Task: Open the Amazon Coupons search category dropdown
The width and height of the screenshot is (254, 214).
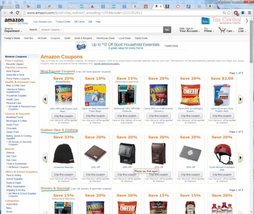Action: (x=51, y=30)
